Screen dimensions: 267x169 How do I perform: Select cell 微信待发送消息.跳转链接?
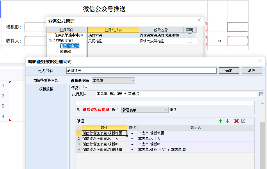pos(104,150)
